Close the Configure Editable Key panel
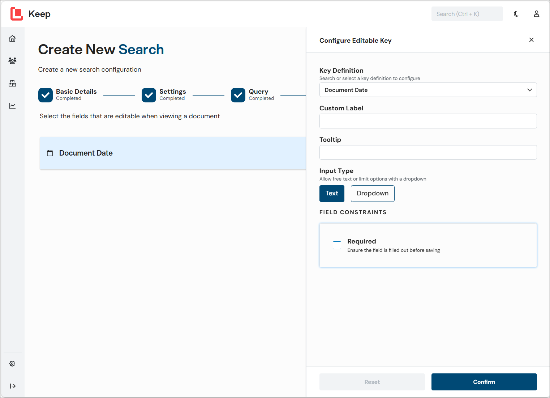Screen dimensions: 550x398 click(x=531, y=40)
